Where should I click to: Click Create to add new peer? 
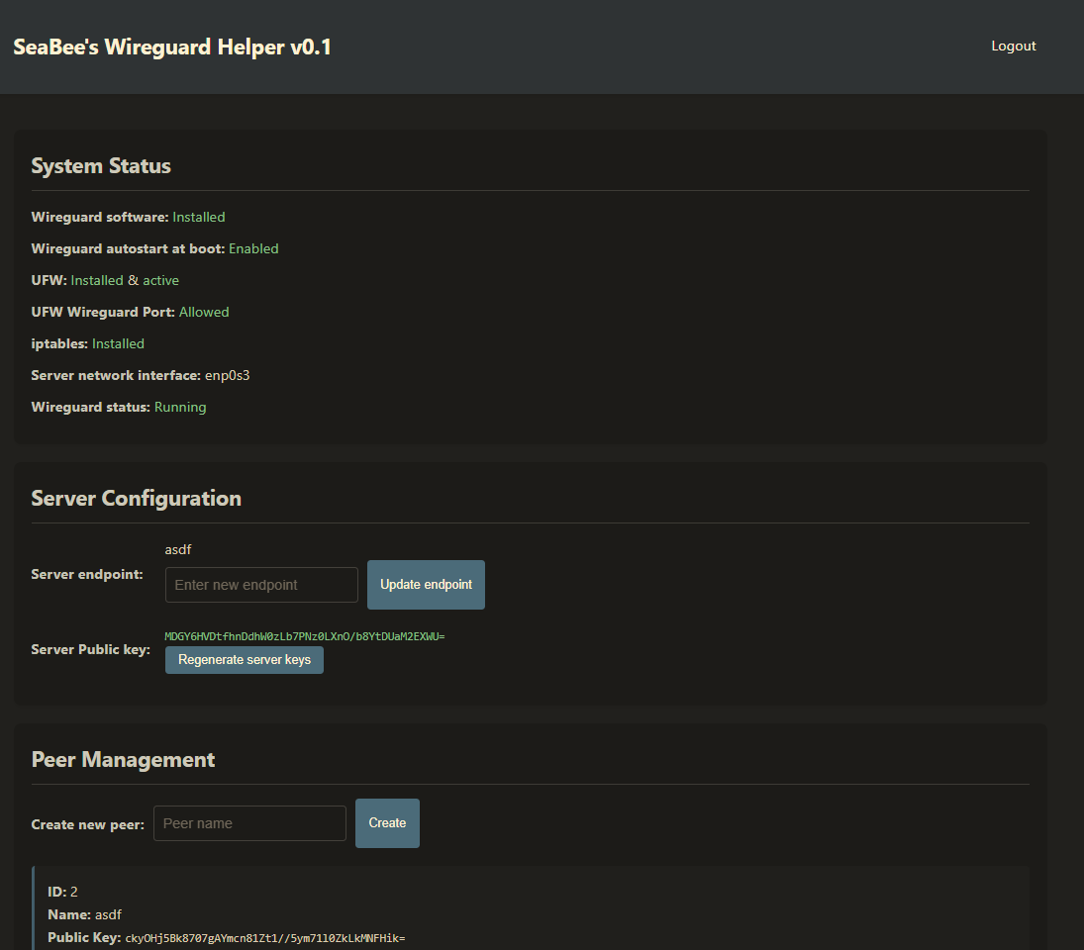click(387, 823)
